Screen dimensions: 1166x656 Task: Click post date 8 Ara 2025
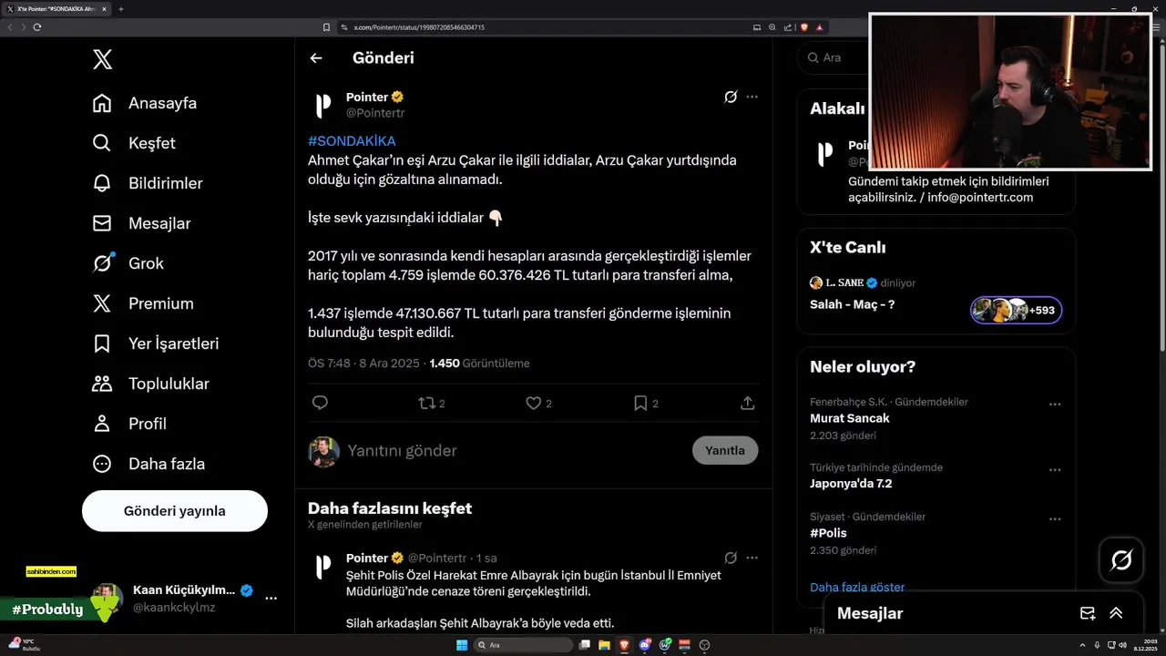(x=387, y=363)
